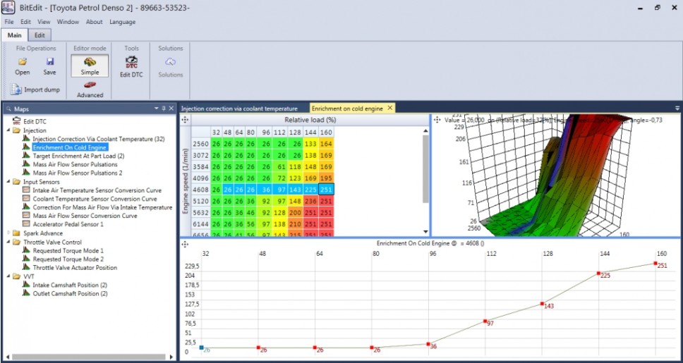The width and height of the screenshot is (683, 363).
Task: Click move handle of 3D view pane
Action: tap(437, 120)
